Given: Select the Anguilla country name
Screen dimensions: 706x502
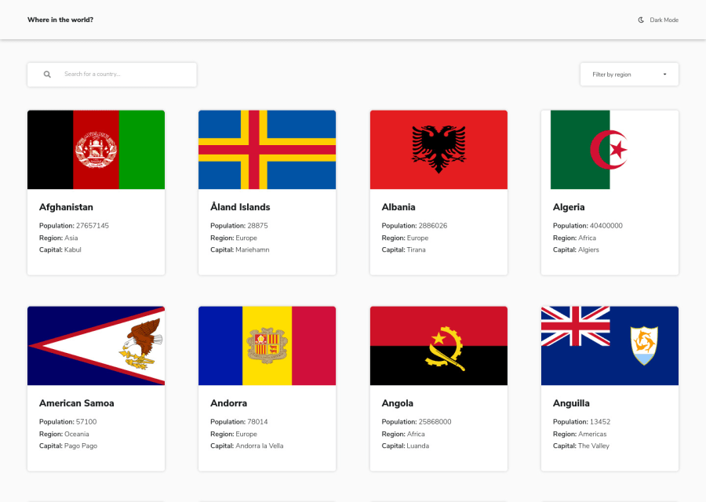Looking at the screenshot, I should click(x=571, y=403).
